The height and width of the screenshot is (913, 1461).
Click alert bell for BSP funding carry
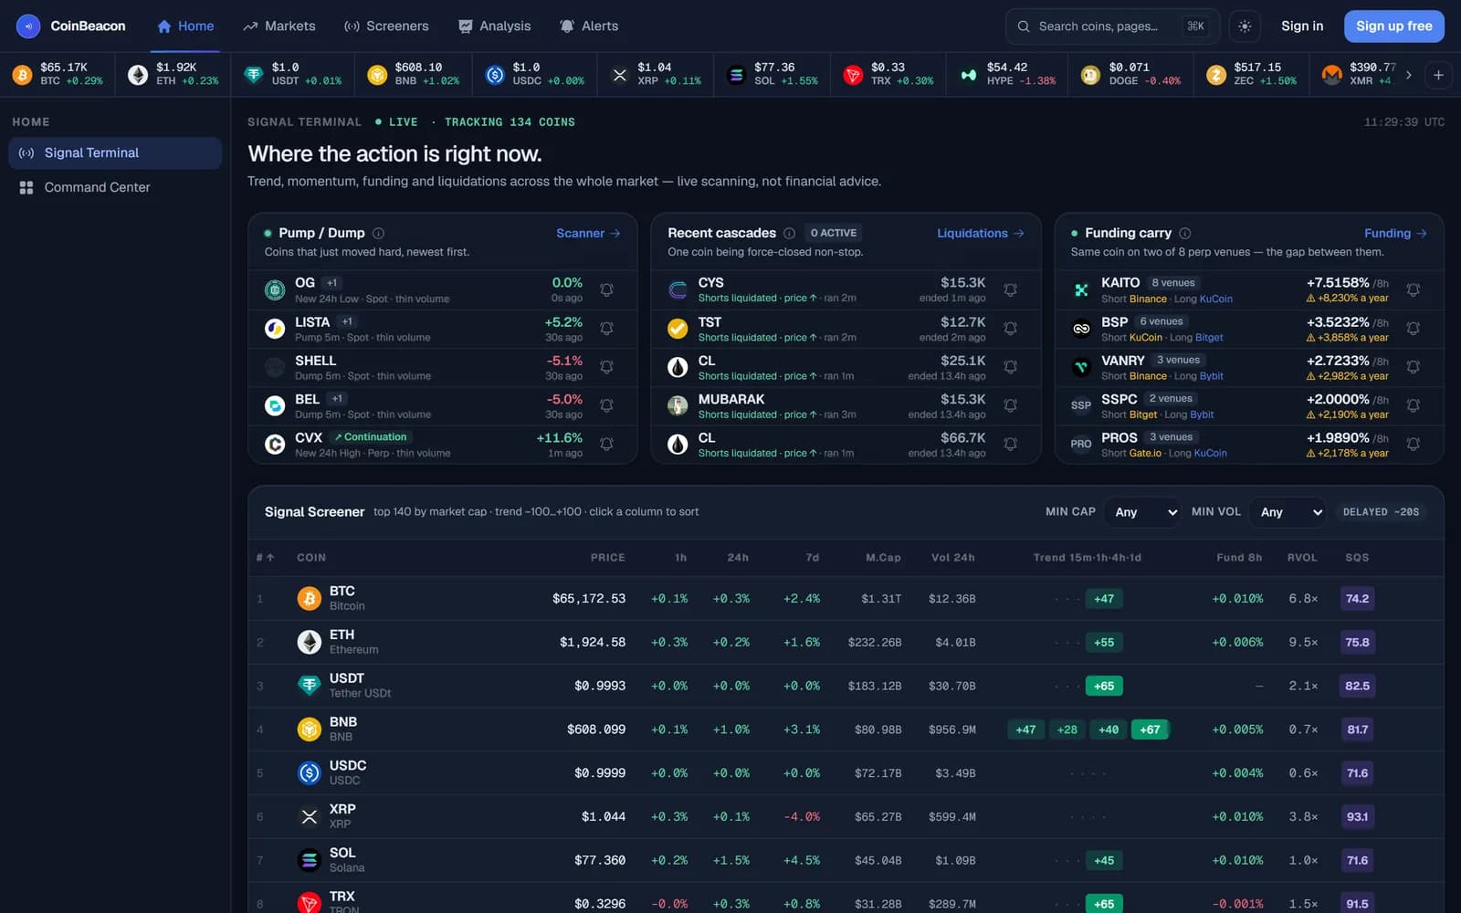click(x=1413, y=328)
